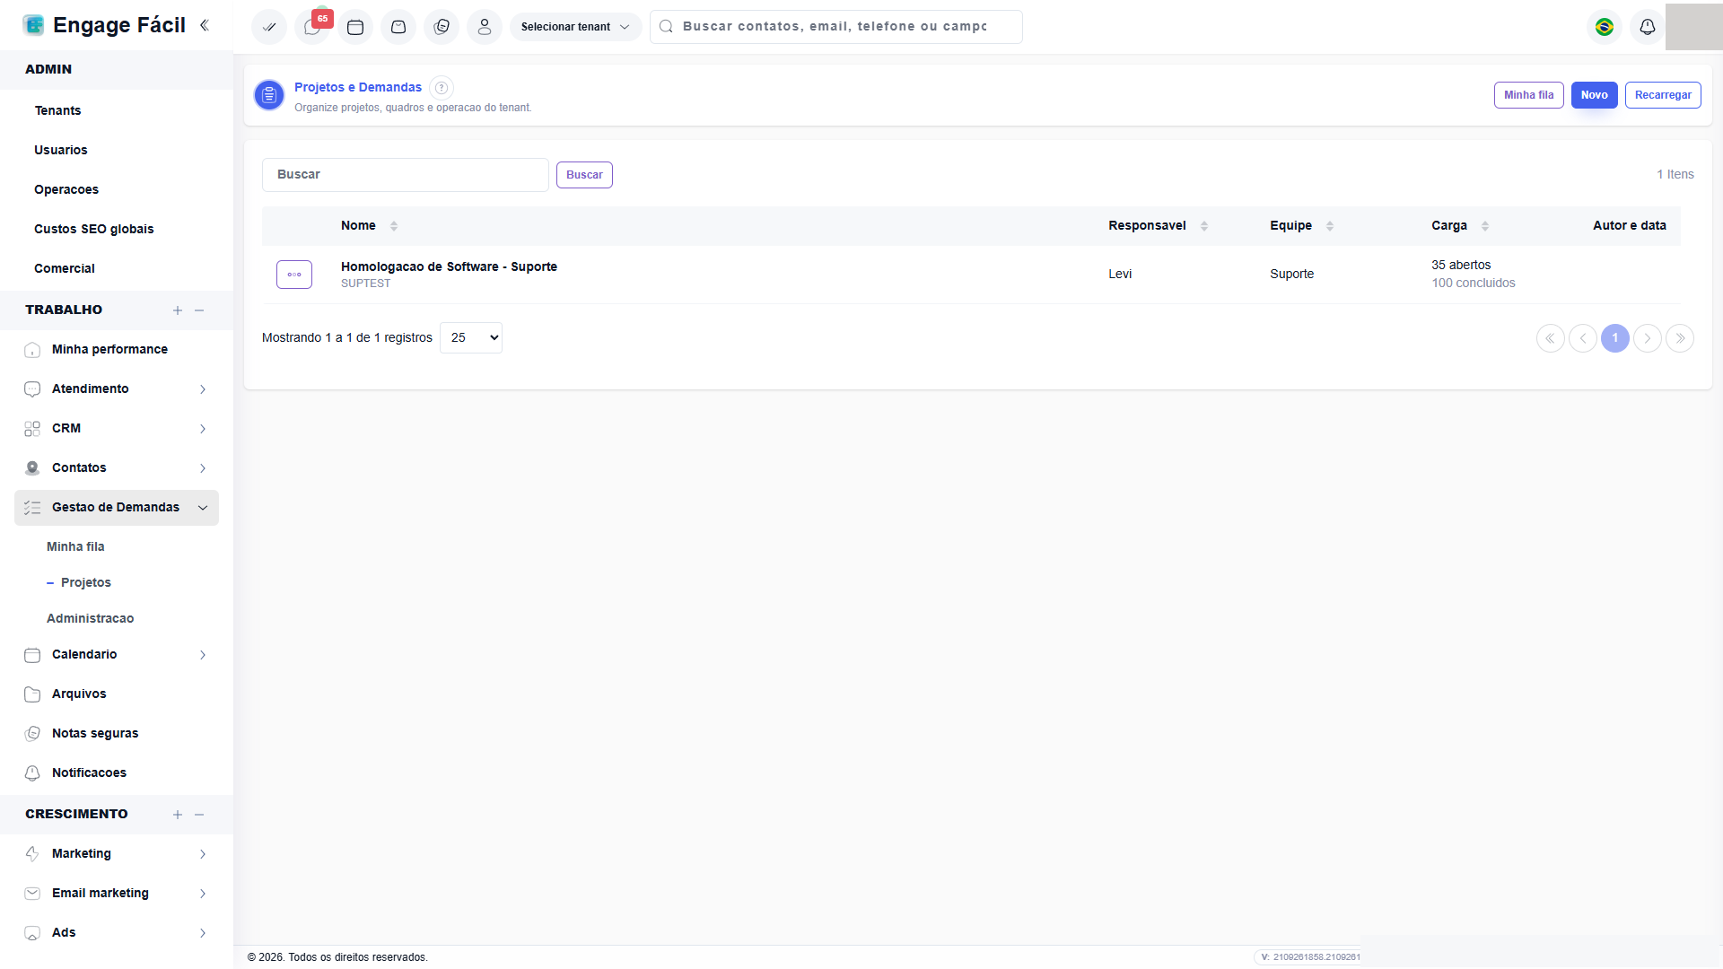Open the Homologacao de Software - Suporte project

pos(449,267)
